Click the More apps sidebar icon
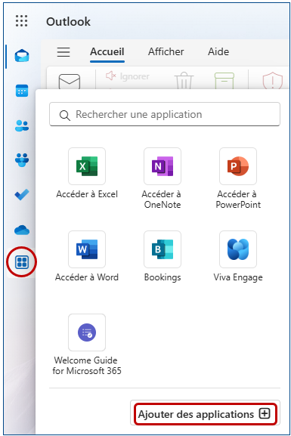 click(22, 262)
